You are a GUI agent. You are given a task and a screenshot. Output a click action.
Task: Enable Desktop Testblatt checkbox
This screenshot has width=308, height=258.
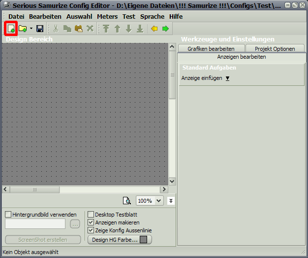(91, 214)
